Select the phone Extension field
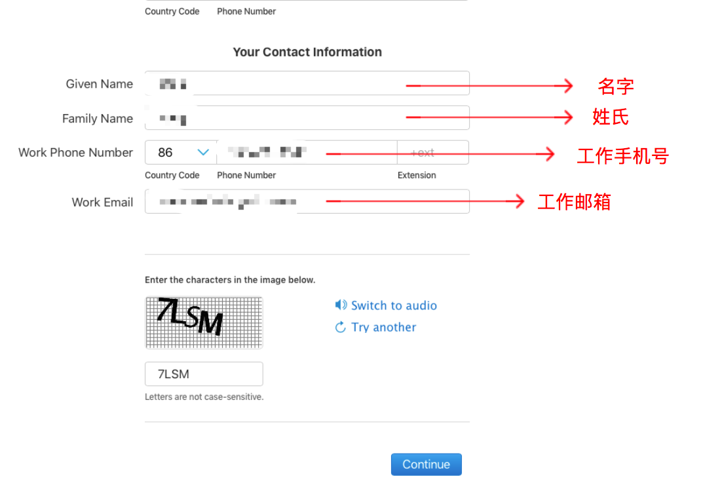Image resolution: width=701 pixels, height=489 pixels. point(433,153)
